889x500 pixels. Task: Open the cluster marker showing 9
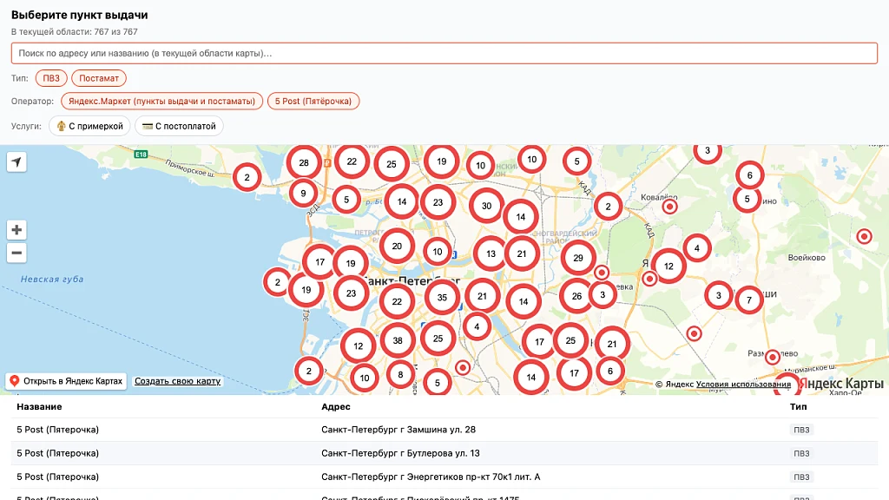pos(303,194)
